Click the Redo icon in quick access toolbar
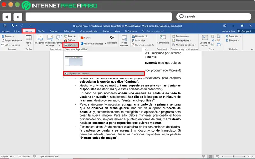Screen dimensions: 255x159 (x=22, y=25)
